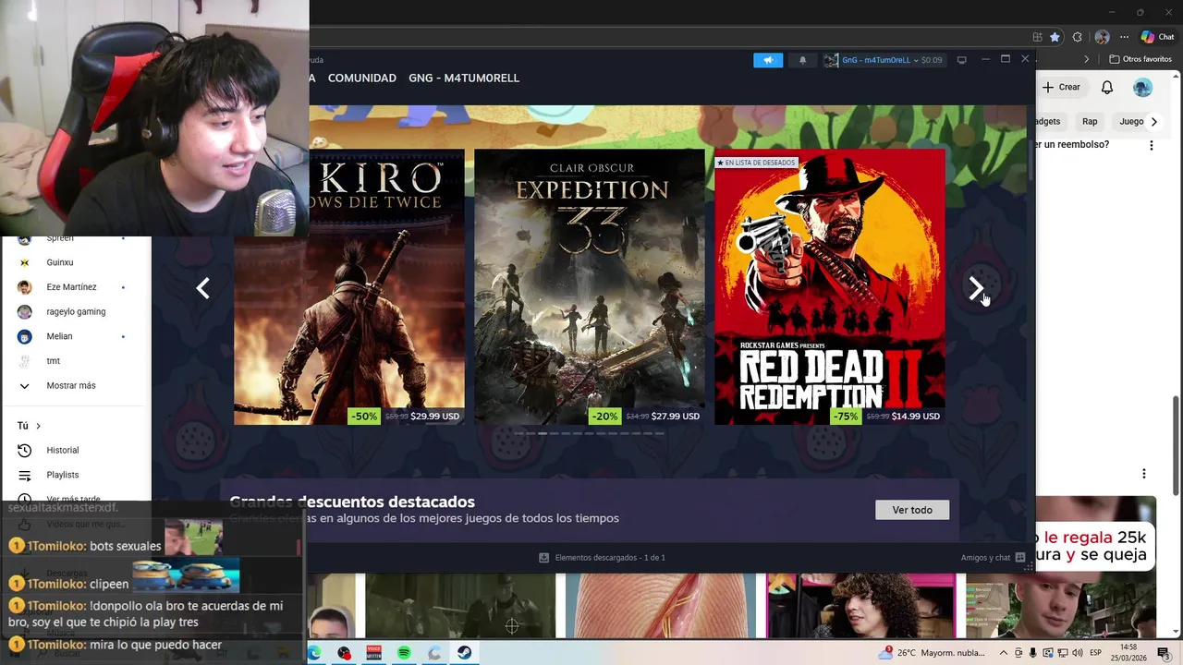Open the 14:58 clock and date
The width and height of the screenshot is (1183, 665).
click(x=1128, y=653)
